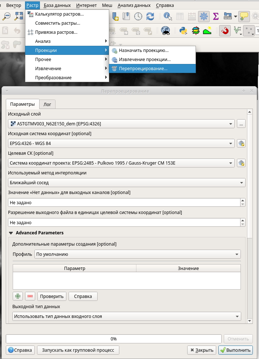Image resolution: width=259 pixels, height=359 pixels.
Task: Open the output data type dropdown
Action: tap(126, 316)
